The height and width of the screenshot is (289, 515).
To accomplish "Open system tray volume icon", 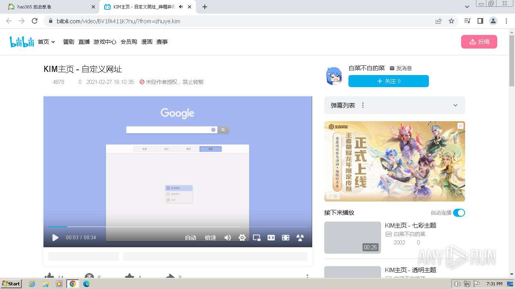I will click(x=457, y=284).
